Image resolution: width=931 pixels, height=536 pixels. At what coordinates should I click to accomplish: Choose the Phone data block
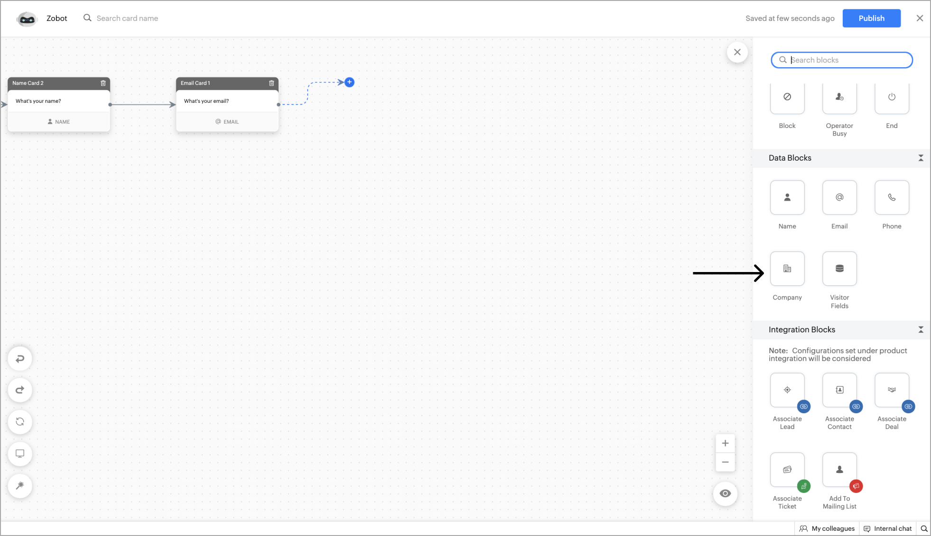point(891,198)
